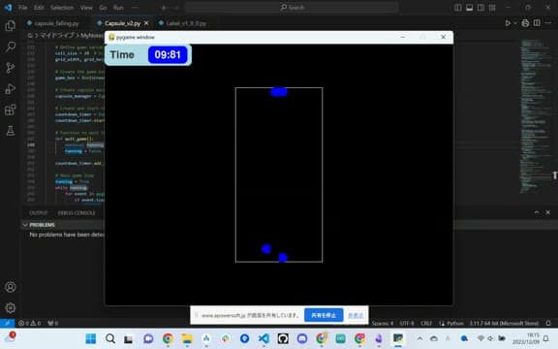
Task: Open the Edit menu
Action: click(x=39, y=8)
